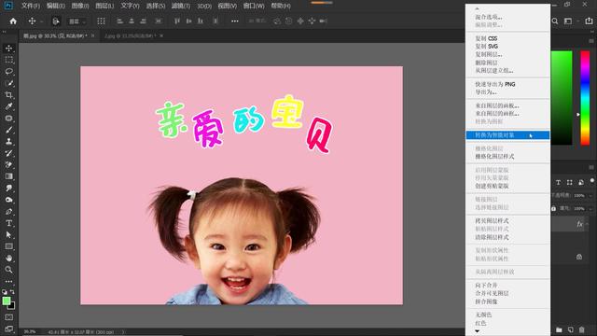Select the Eraser tool
Viewport: 597px width, 336px height.
tap(8, 164)
